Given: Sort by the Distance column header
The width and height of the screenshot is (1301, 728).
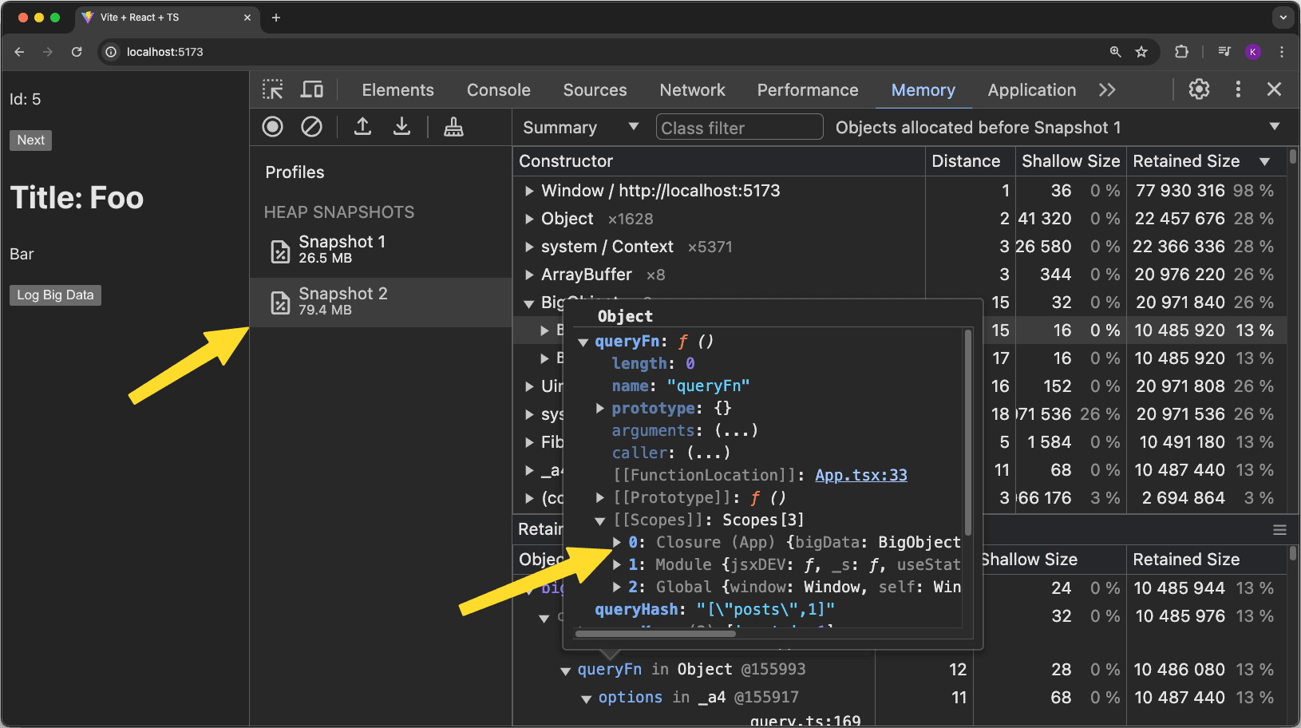Looking at the screenshot, I should click(970, 161).
